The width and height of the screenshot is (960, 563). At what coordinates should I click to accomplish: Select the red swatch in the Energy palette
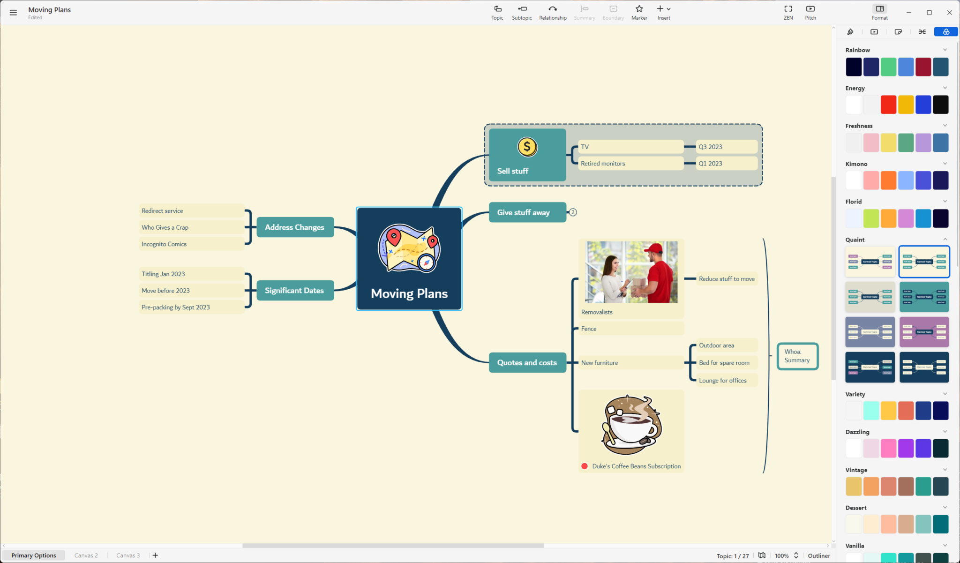(888, 104)
